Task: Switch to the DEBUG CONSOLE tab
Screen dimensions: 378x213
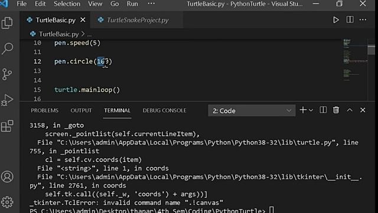Action: [164, 111]
